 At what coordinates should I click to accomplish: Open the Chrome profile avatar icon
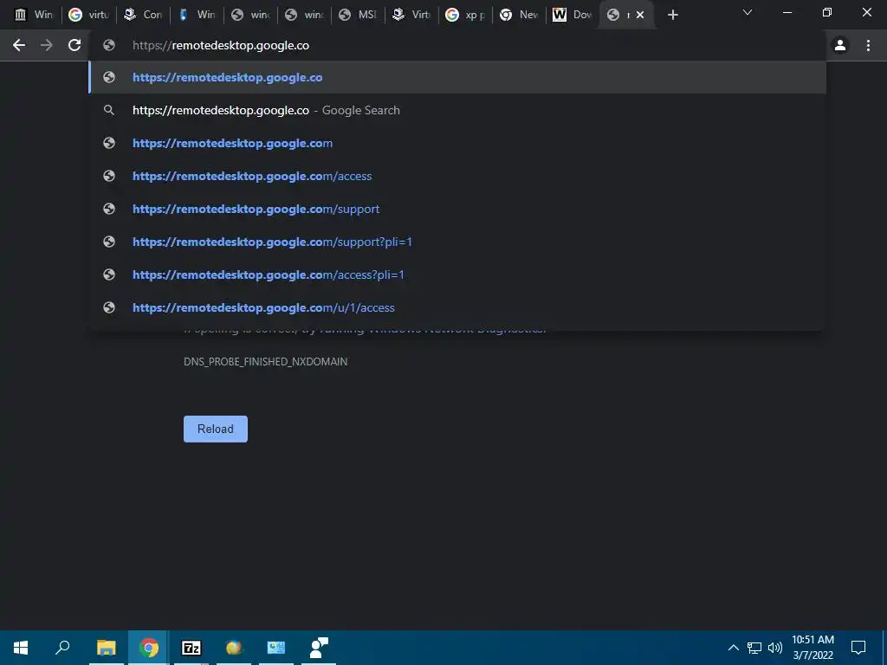(840, 45)
